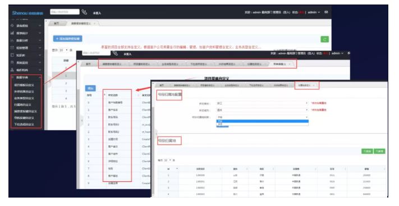This screenshot has height=206, width=399.
Task: Click the envelope icon for 短信管理
Action: [12, 48]
